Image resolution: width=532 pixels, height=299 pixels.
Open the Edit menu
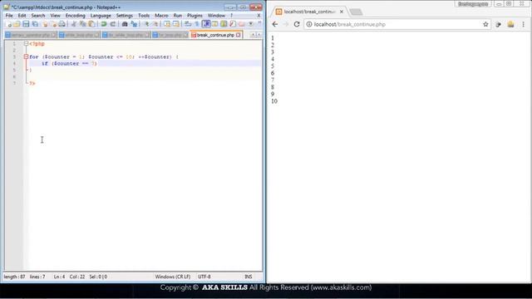tap(22, 16)
